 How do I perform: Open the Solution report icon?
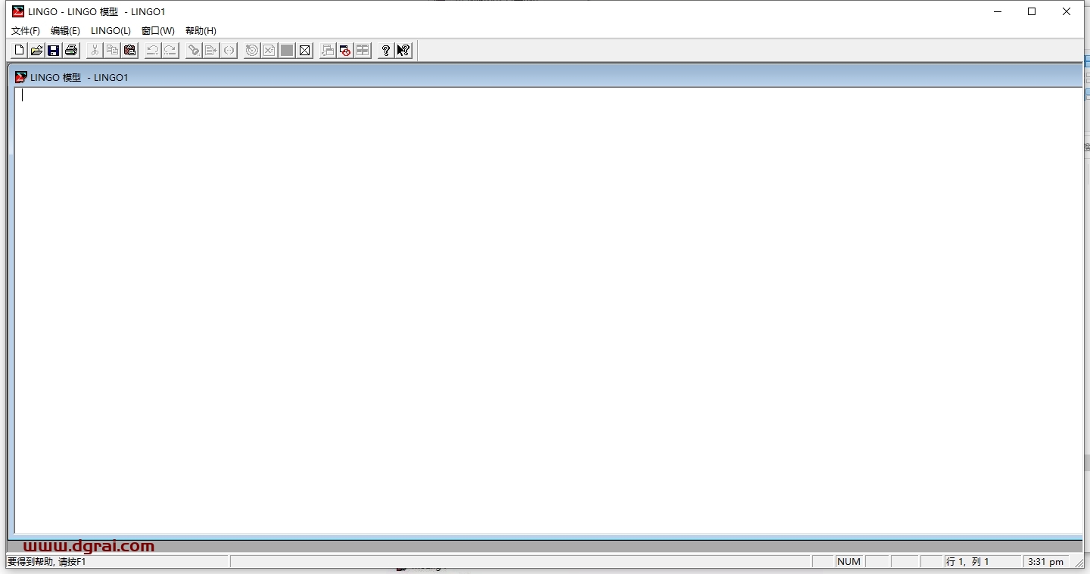(269, 51)
